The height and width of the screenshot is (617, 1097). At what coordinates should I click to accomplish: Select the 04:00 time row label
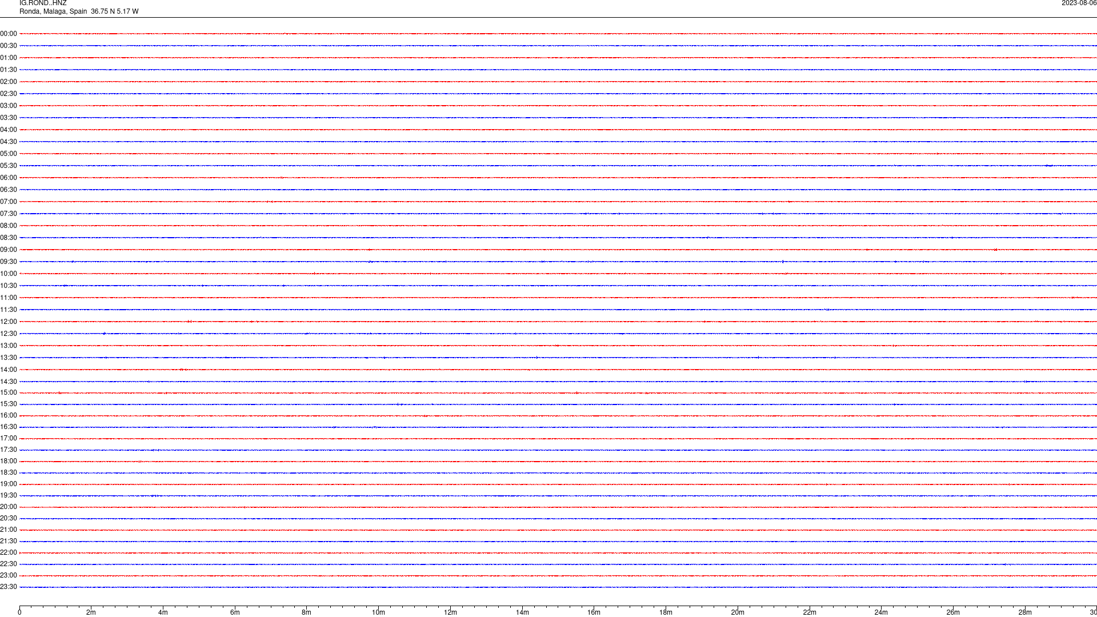coord(9,130)
